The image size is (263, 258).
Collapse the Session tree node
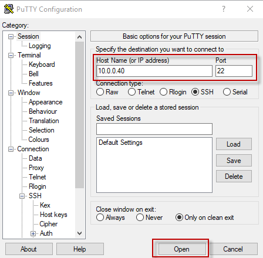pyautogui.click(x=11, y=36)
